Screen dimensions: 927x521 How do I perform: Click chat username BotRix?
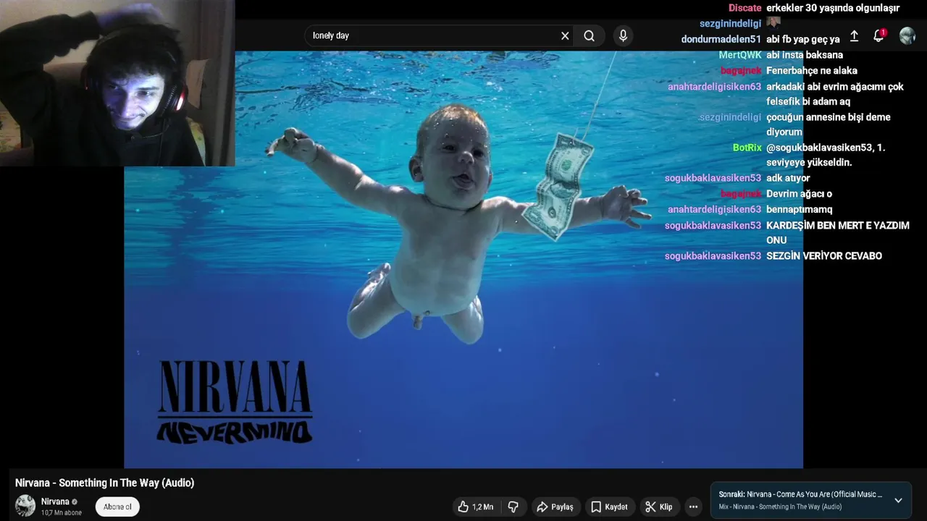[747, 148]
